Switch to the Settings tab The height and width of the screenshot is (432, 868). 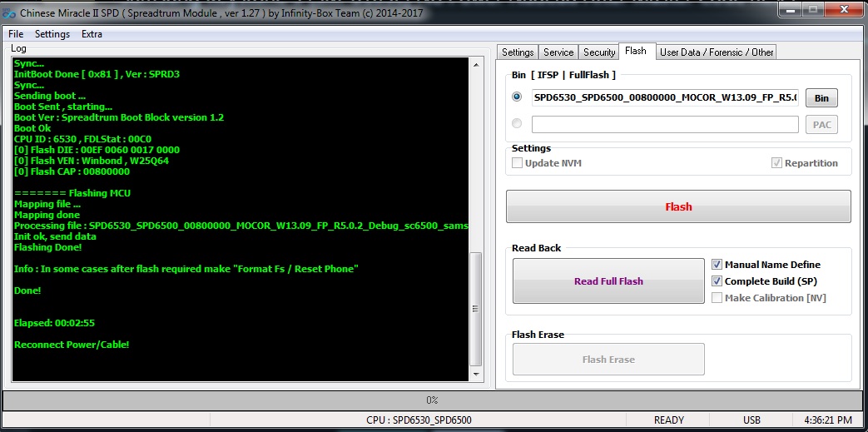point(518,52)
